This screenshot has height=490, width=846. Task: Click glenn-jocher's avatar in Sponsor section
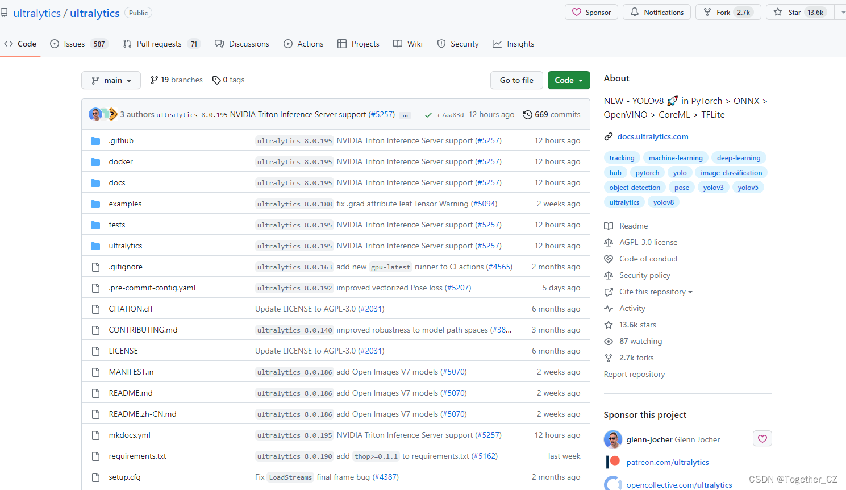[612, 439]
